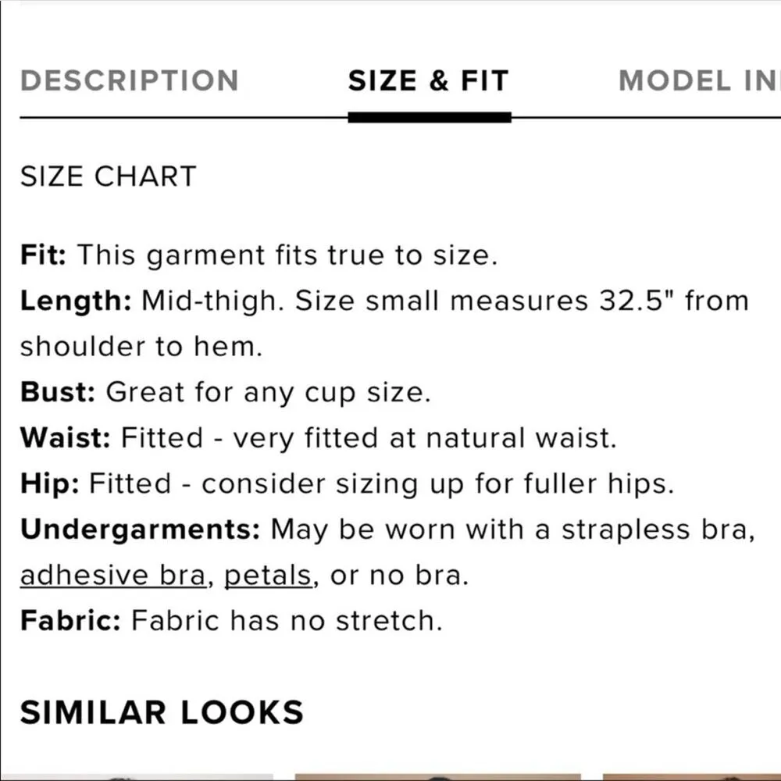This screenshot has height=781, width=781.
Task: Click the "petals" hyperlink
Action: [x=268, y=576]
